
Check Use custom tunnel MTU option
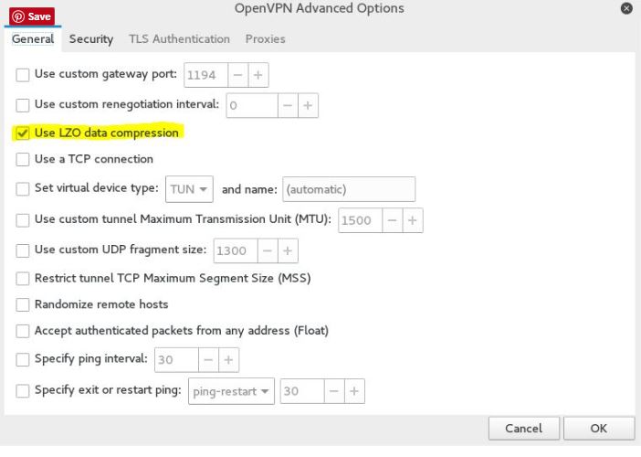tap(23, 220)
